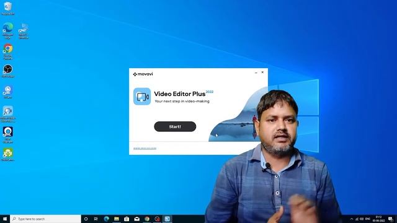This screenshot has width=397, height=223.
Task: Open the Recycle Bin desktop icon
Action: pyautogui.click(x=8, y=8)
